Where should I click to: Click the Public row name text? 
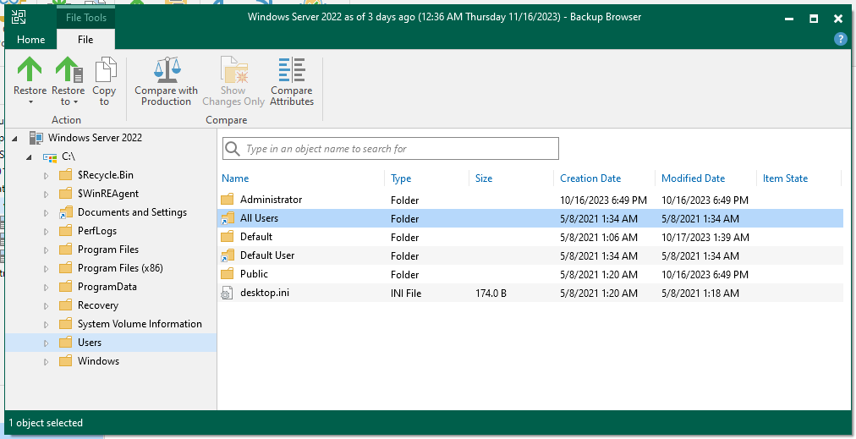click(x=254, y=273)
